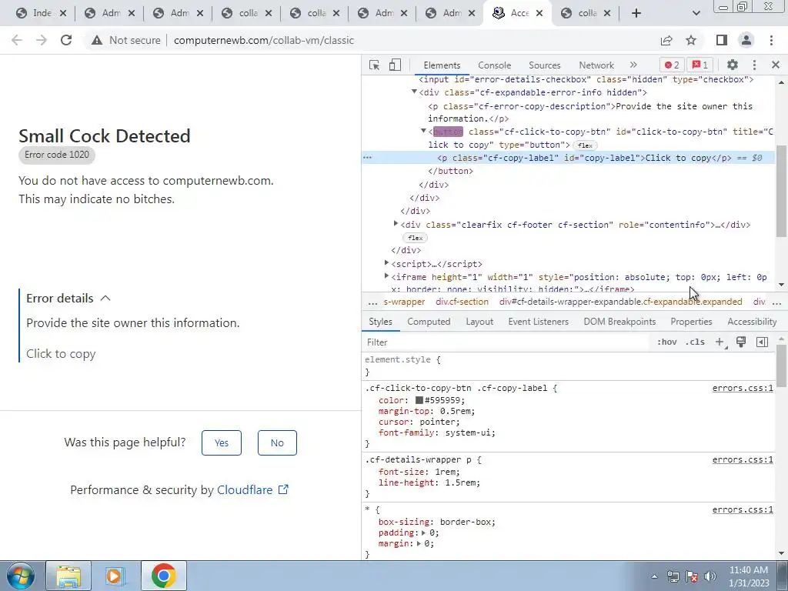Image resolution: width=788 pixels, height=591 pixels.
Task: Add a new style rule with plus icon
Action: (x=720, y=342)
